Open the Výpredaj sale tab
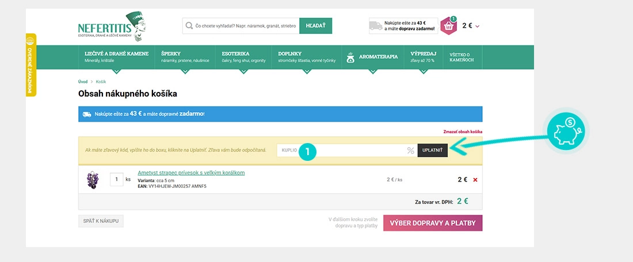This screenshot has height=262, width=633. click(x=423, y=56)
